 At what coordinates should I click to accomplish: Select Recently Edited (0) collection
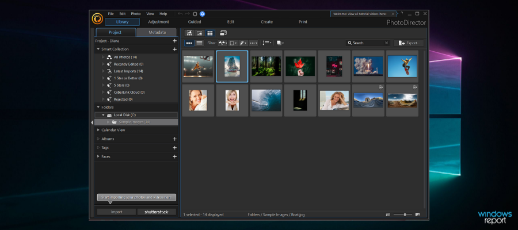128,64
